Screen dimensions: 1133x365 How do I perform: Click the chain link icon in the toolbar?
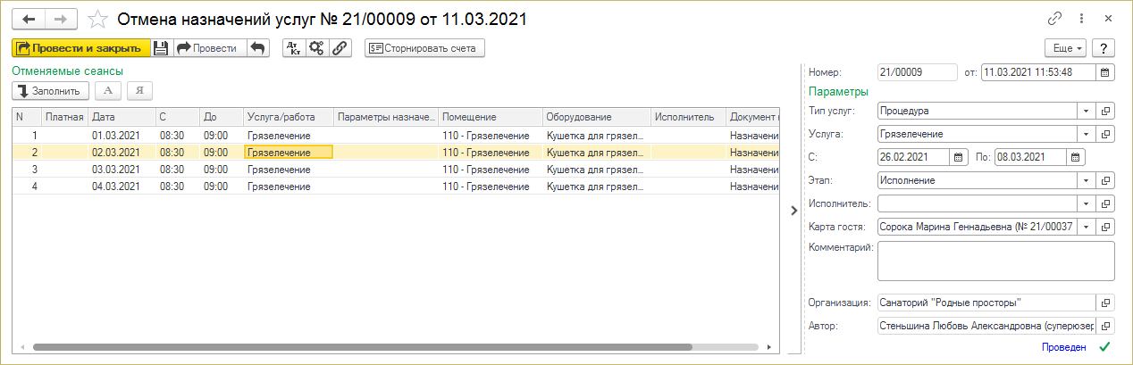coord(340,48)
